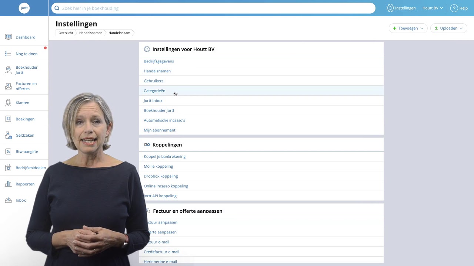Click the Jortt logo
The height and width of the screenshot is (266, 474).
coord(24,8)
